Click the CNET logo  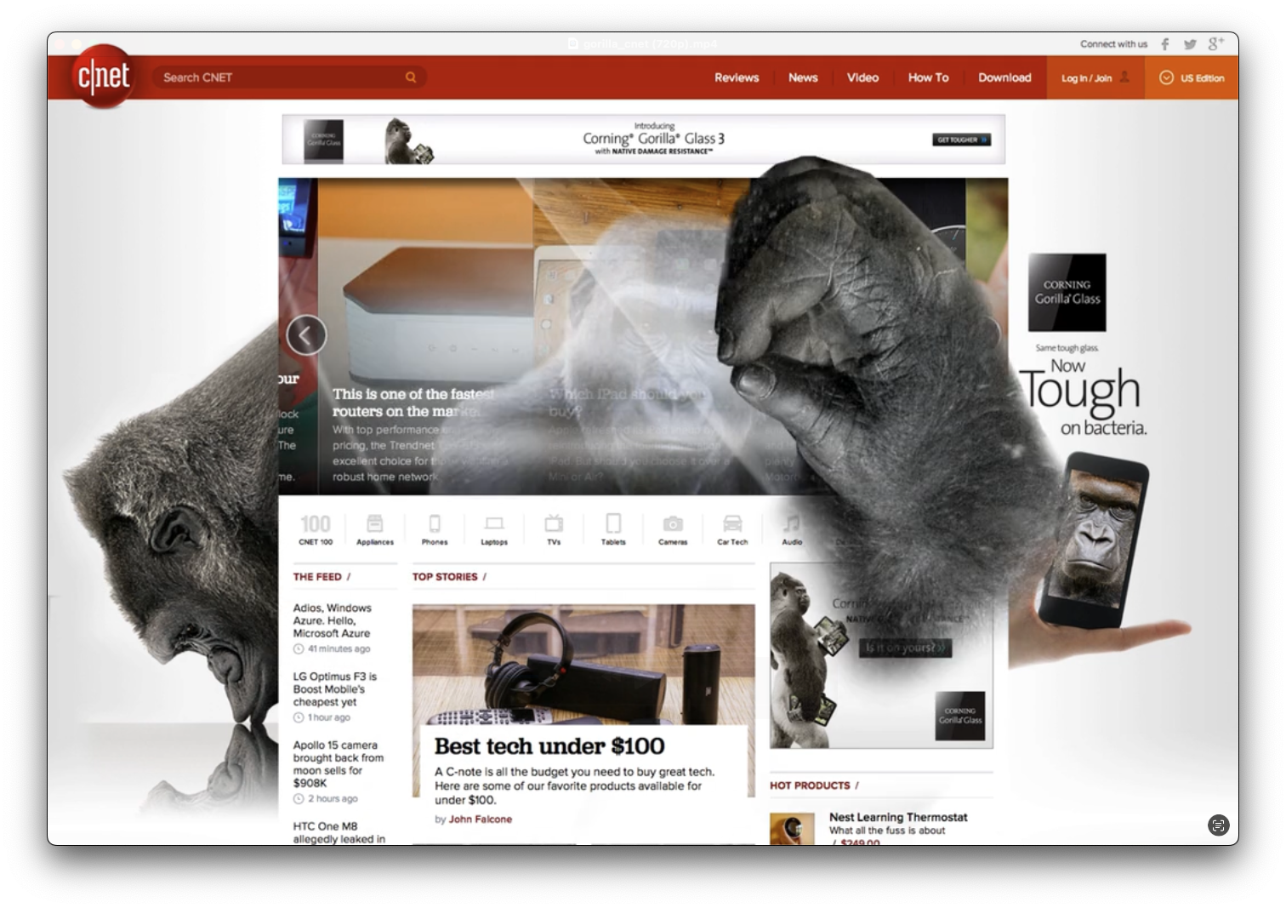pos(103,77)
